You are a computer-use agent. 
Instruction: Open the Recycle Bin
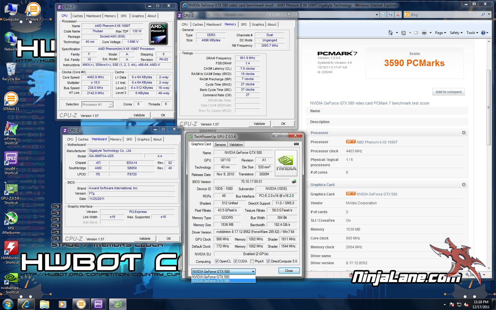[x=11, y=72]
